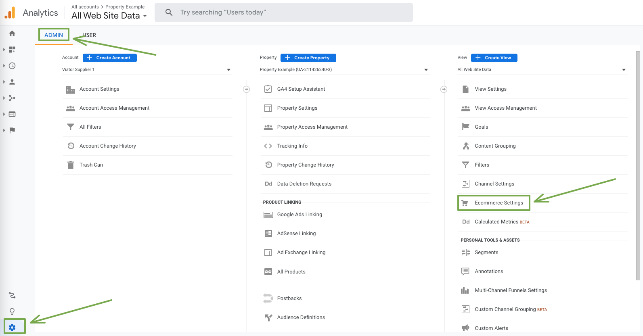The image size is (643, 336).
Task: Click the Annotations speech bubble icon
Action: click(465, 271)
